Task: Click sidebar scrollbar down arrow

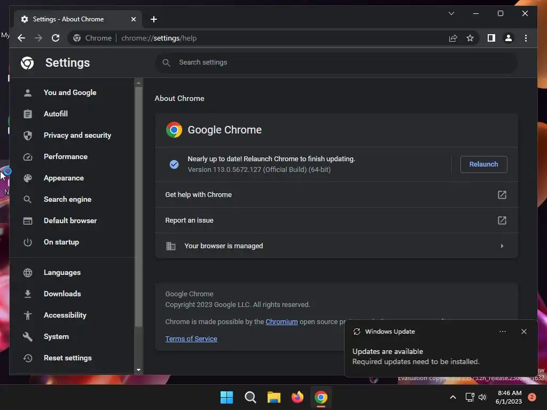Action: click(138, 370)
